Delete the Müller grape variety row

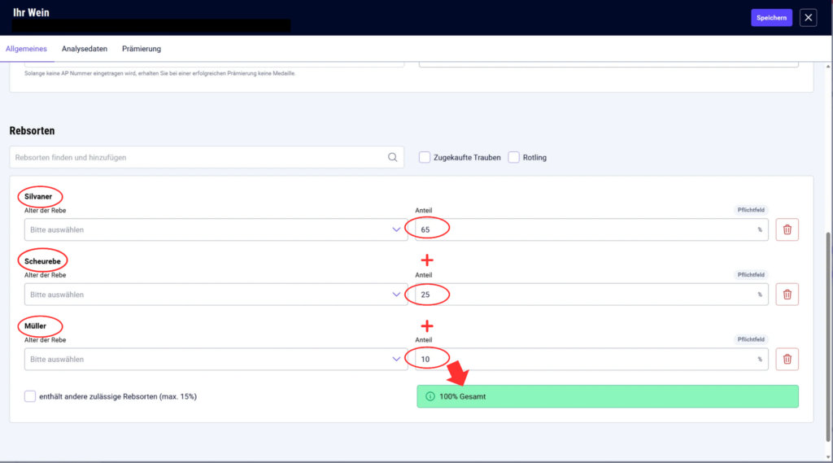787,360
